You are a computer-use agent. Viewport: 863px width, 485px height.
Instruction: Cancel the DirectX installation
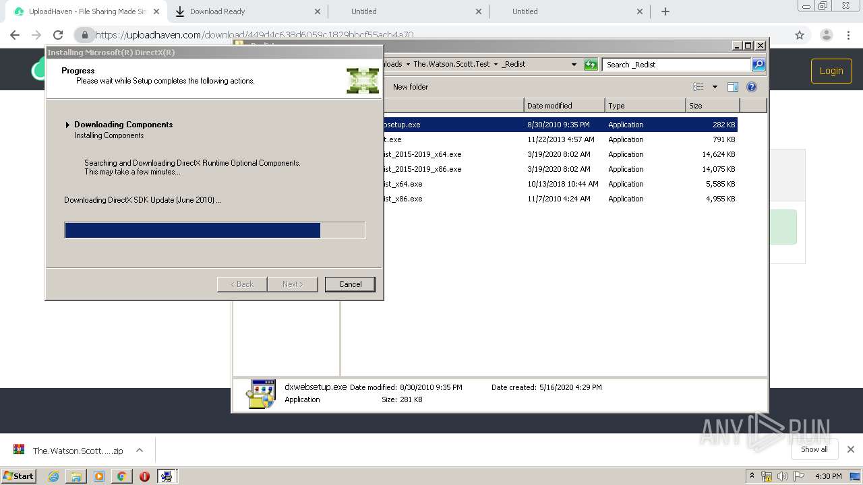[x=350, y=284]
